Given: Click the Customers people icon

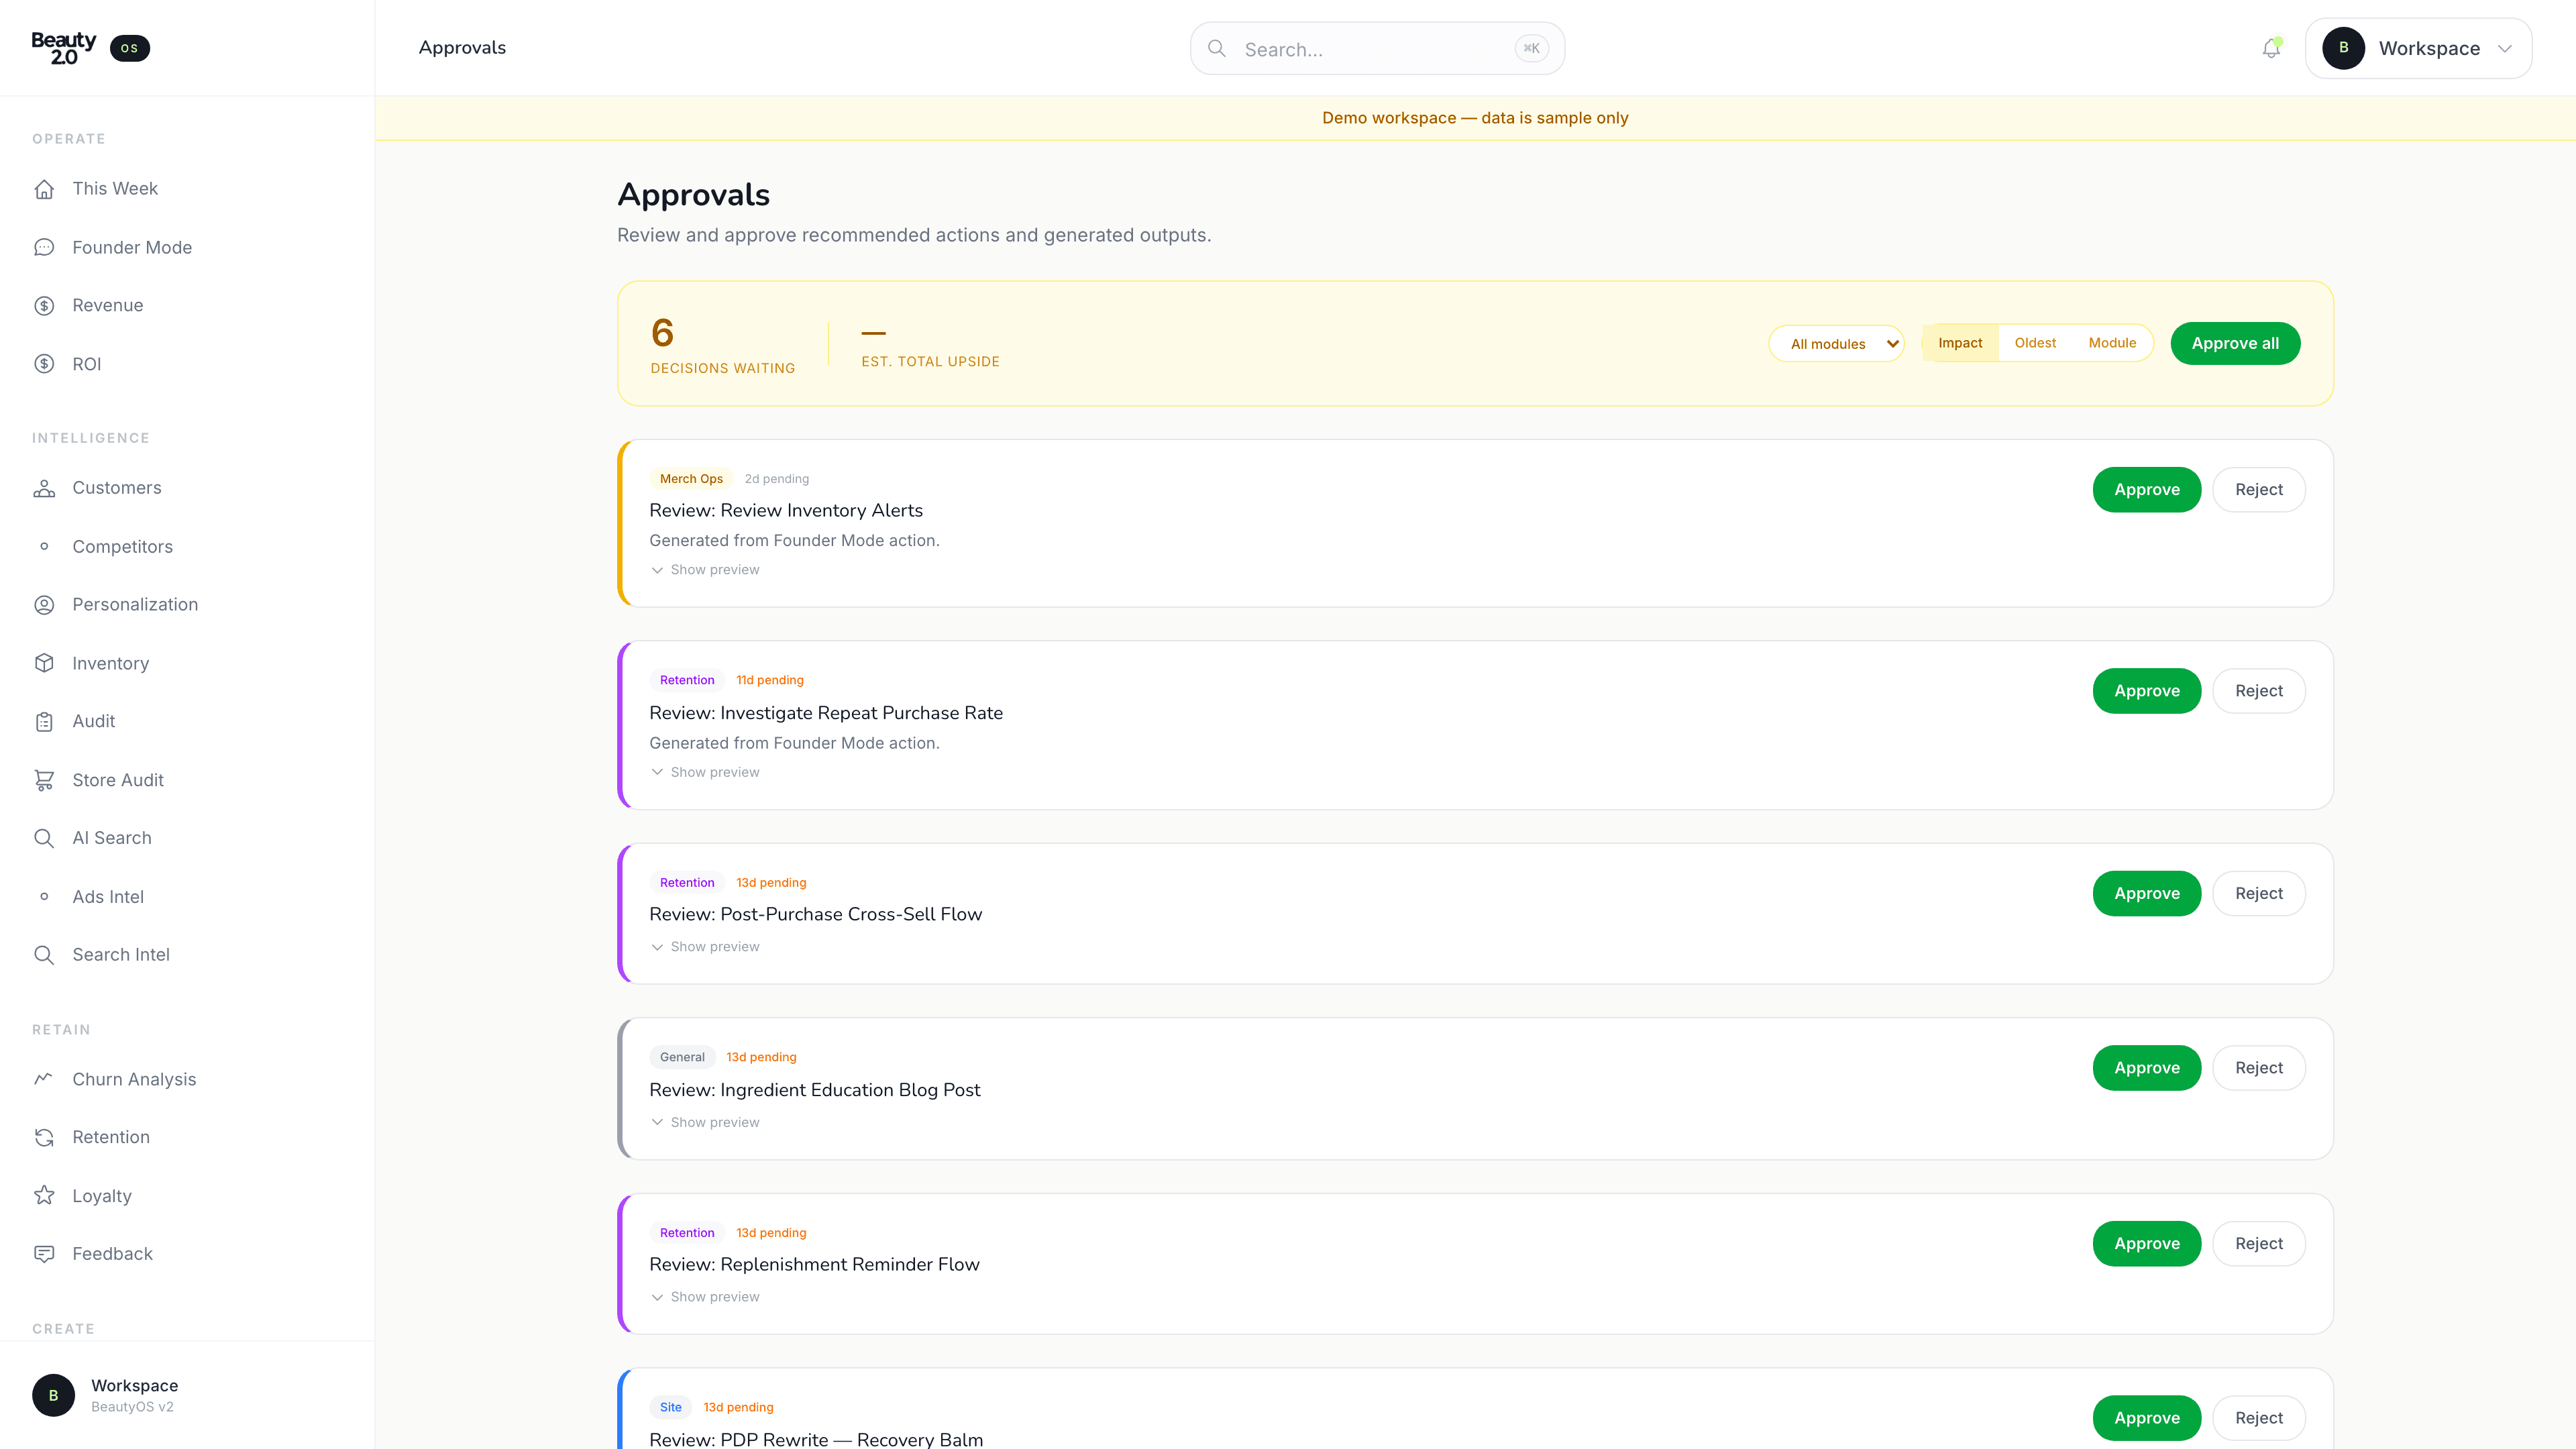Looking at the screenshot, I should 44,488.
